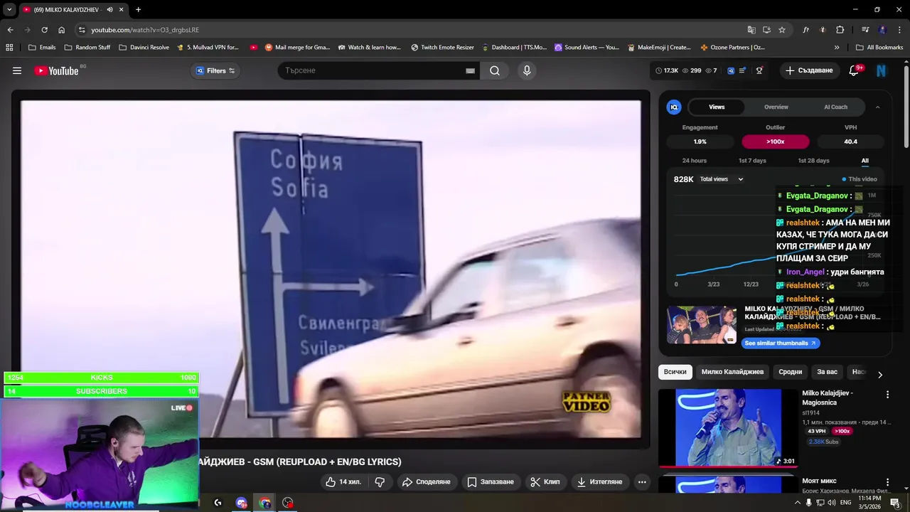Translate this page from the address bar icon

751,30
